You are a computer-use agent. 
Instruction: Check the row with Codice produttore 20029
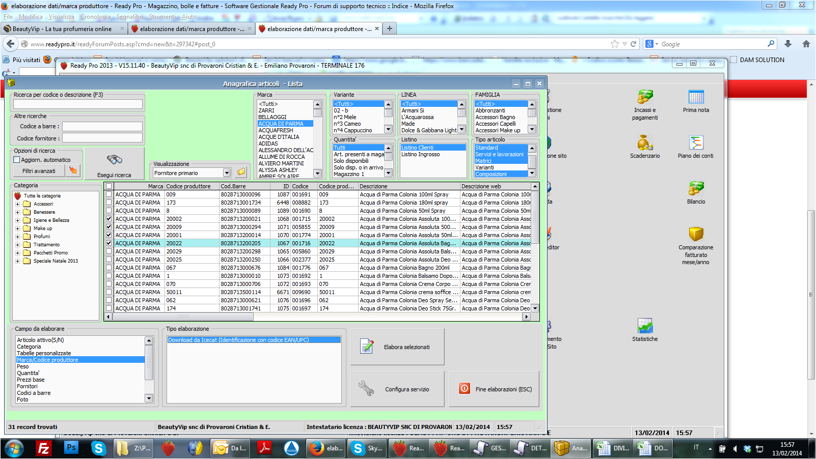pos(108,251)
